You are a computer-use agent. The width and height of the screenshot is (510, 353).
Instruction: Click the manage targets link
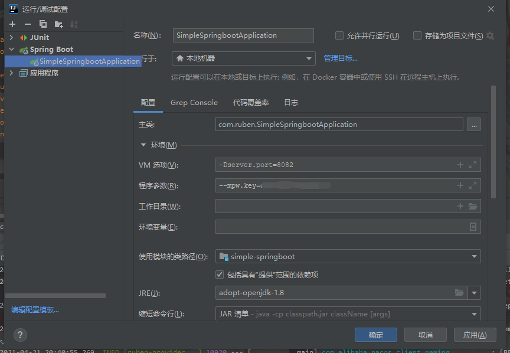341,58
